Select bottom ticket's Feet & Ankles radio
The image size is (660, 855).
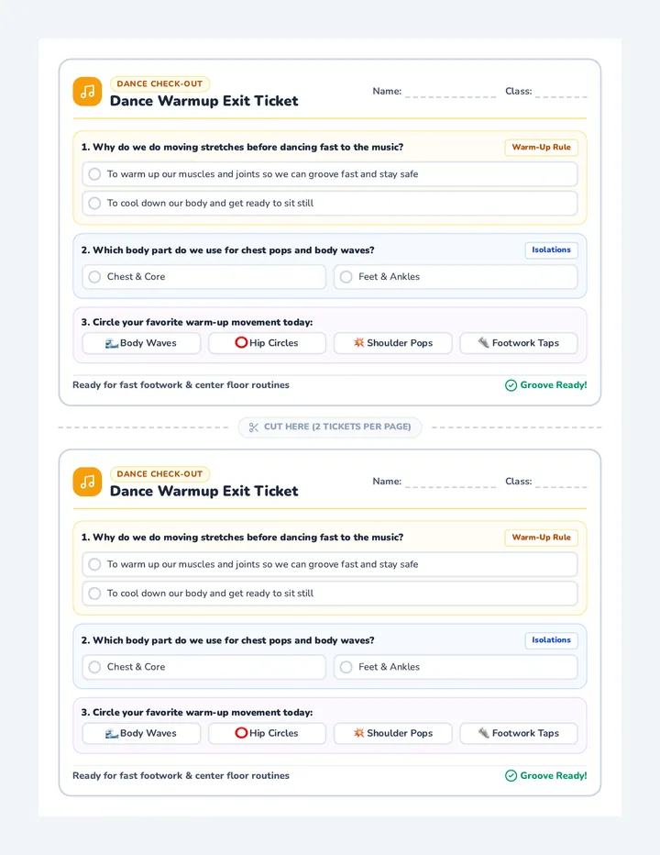click(x=346, y=667)
